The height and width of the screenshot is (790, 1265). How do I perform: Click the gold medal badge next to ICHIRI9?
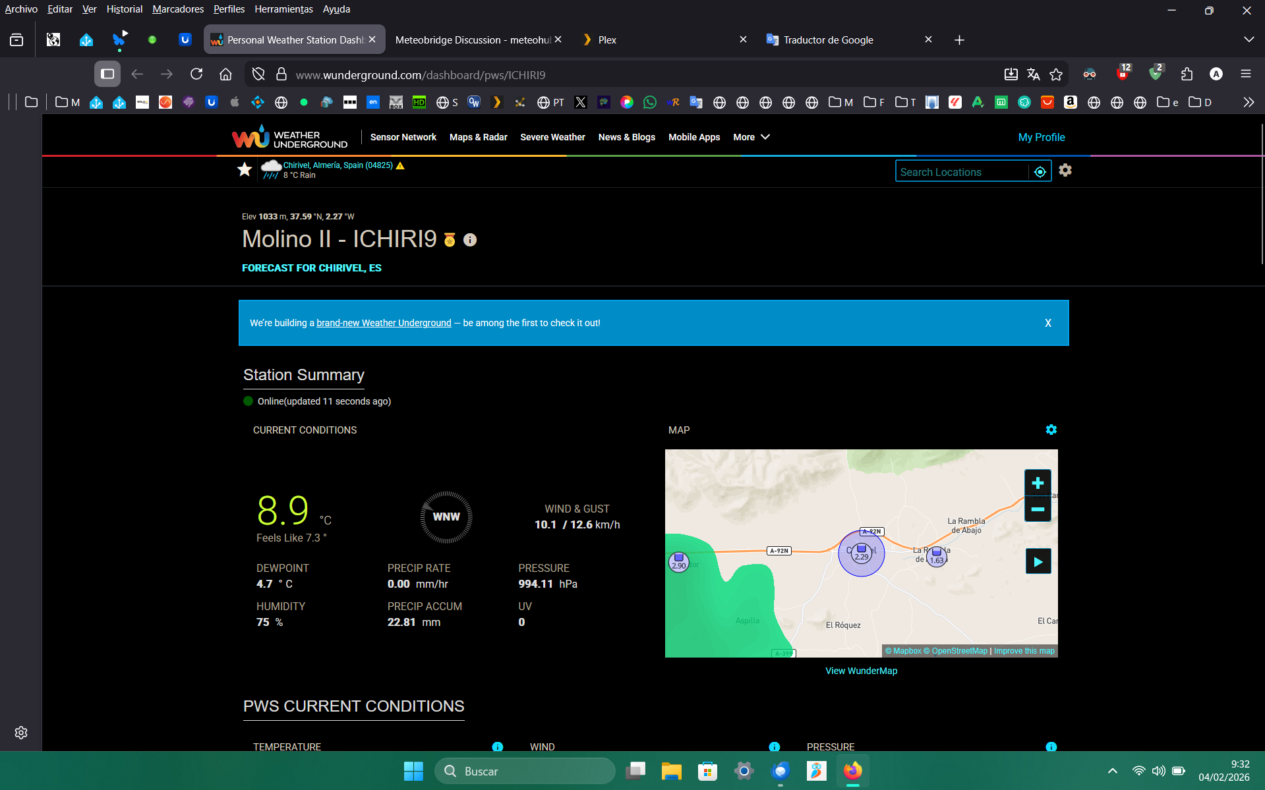(x=450, y=240)
